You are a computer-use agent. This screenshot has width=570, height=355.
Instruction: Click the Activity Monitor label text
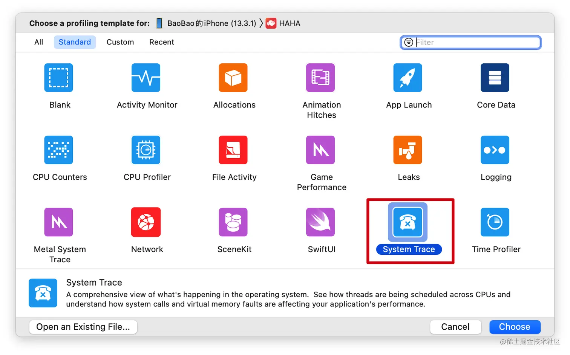click(147, 105)
